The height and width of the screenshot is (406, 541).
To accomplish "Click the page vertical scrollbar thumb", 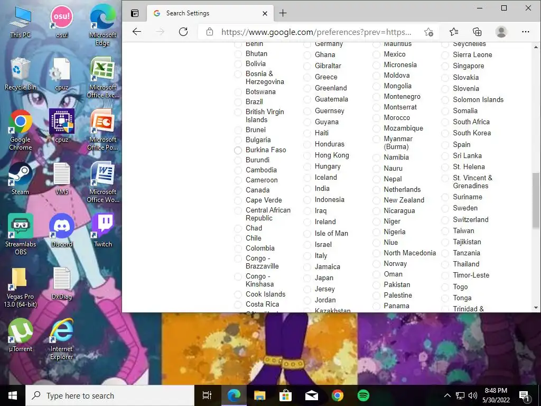I will coord(536,200).
